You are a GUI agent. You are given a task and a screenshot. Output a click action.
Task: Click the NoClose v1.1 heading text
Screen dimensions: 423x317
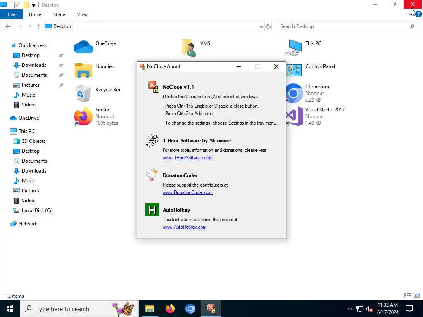point(178,87)
